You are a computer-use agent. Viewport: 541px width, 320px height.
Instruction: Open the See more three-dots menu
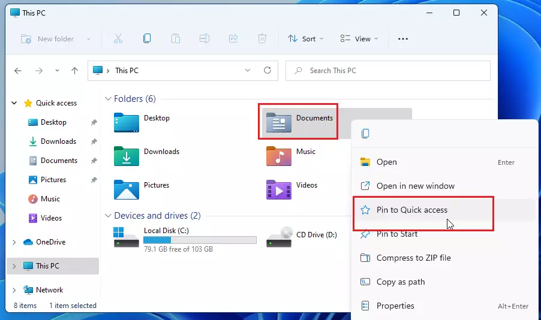point(403,39)
